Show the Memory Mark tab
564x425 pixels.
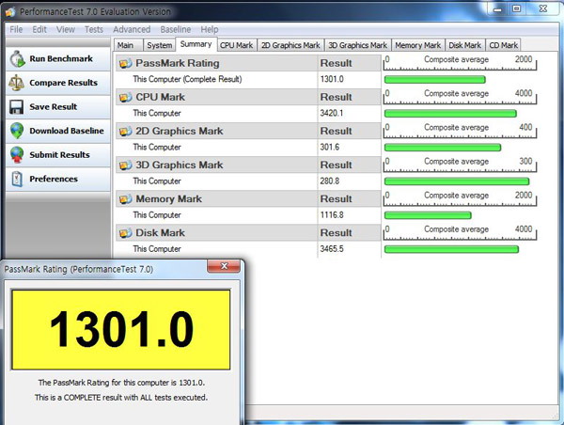click(418, 45)
